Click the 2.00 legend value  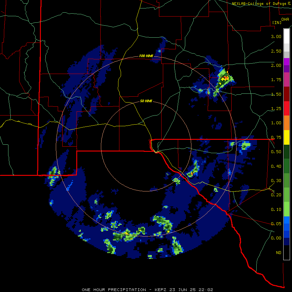[276, 65]
